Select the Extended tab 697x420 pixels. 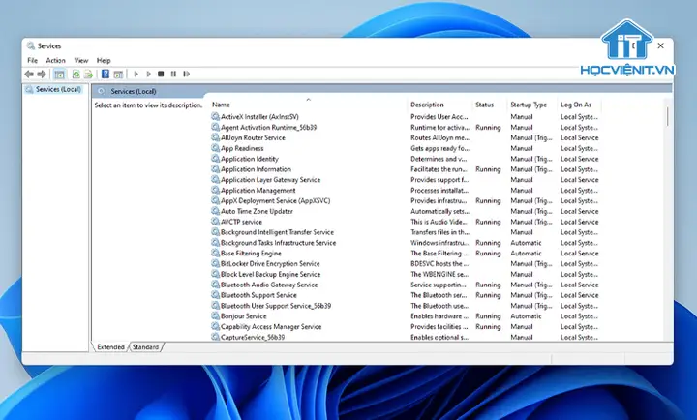[110, 346]
